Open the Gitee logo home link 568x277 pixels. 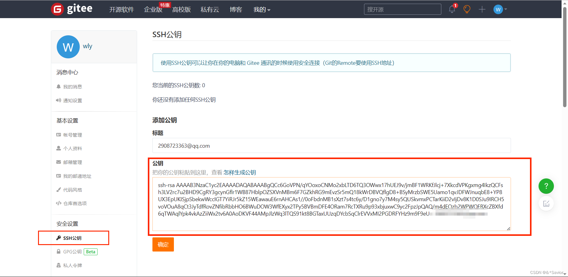72,9
